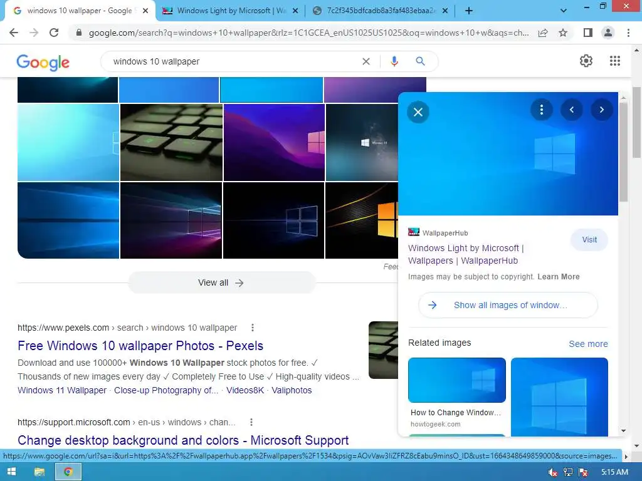The image size is (642, 481).
Task: Click the large preview wallpaper image
Action: tap(508, 154)
